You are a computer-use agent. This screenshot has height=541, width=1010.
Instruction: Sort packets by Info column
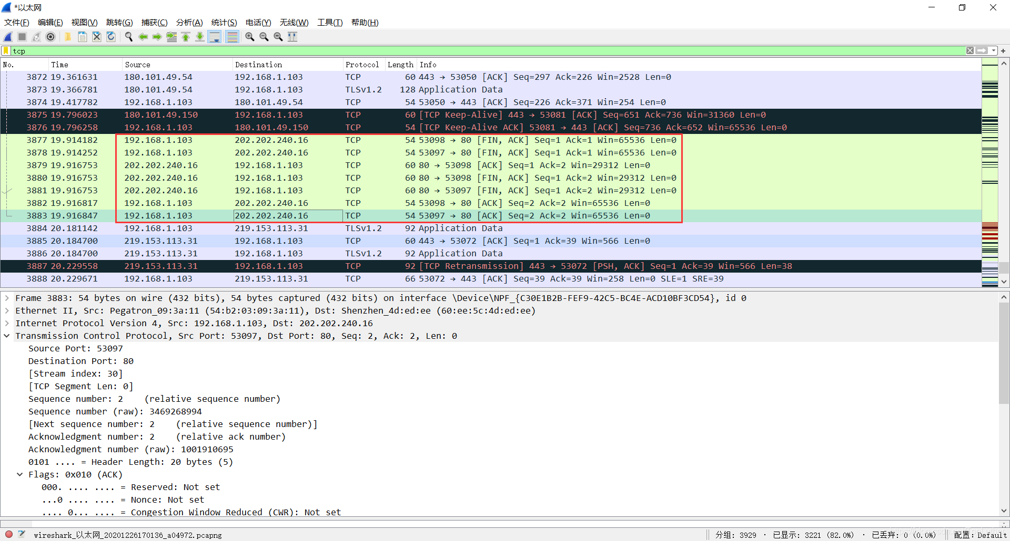click(699, 65)
